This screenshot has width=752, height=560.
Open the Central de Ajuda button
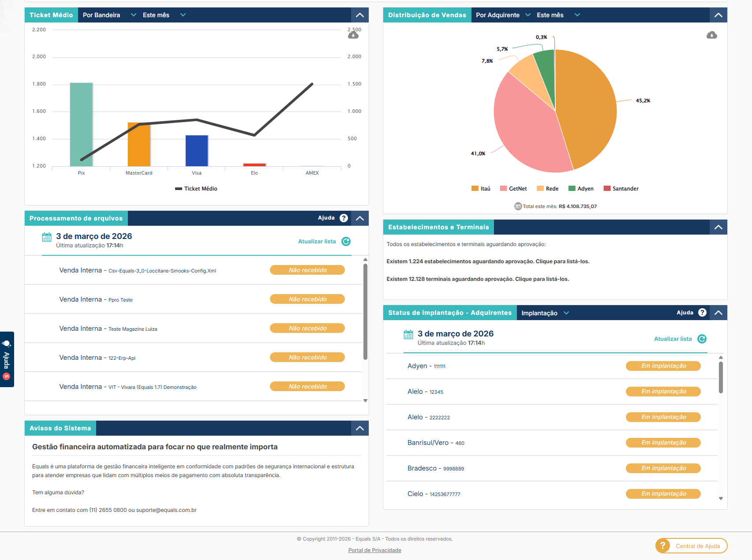[691, 546]
